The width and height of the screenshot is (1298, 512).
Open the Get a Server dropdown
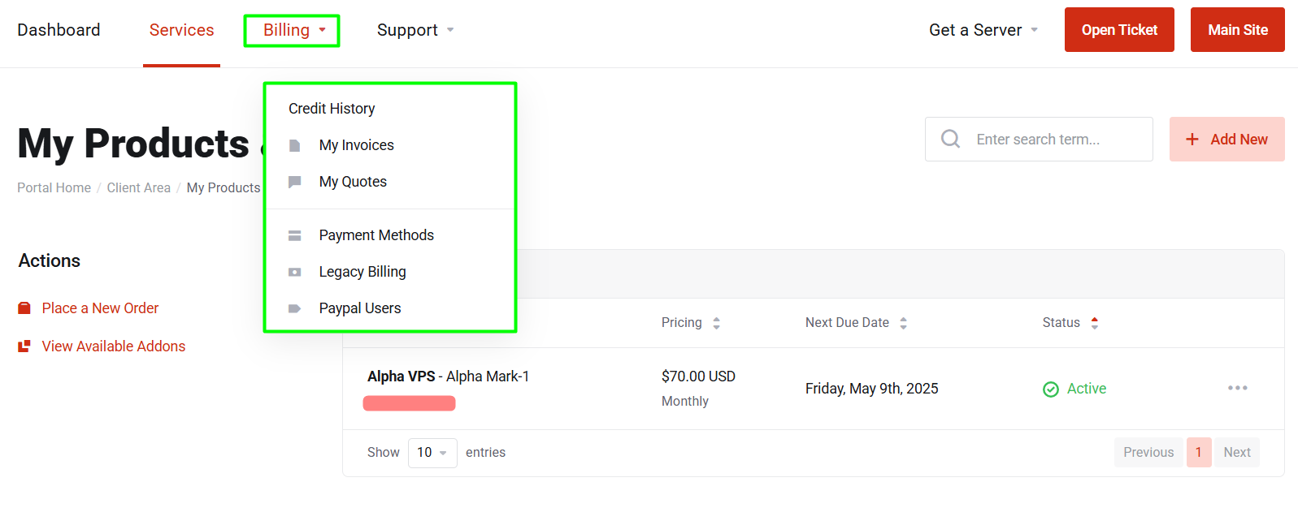click(983, 30)
